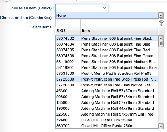The image size is (167, 132).
Task: Click the Choose an item (ComboBox) label
Action: tap(27, 18)
